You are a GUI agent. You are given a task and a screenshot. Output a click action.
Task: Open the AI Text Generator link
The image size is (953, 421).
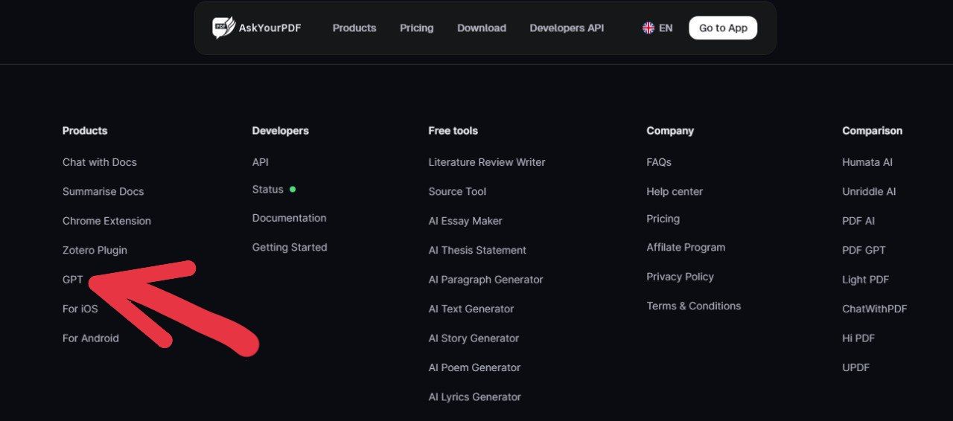coord(471,309)
